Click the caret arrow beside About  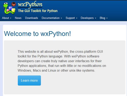point(11,18)
